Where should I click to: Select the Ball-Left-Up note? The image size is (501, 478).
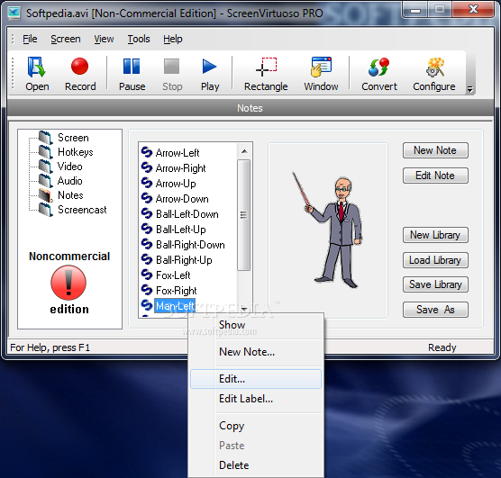tap(180, 230)
